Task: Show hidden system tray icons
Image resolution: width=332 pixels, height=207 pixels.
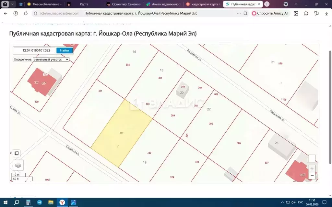Action: (x=283, y=202)
